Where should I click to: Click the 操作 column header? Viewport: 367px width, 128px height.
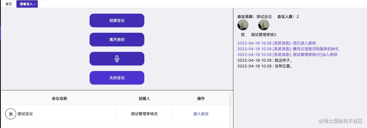[x=201, y=99]
